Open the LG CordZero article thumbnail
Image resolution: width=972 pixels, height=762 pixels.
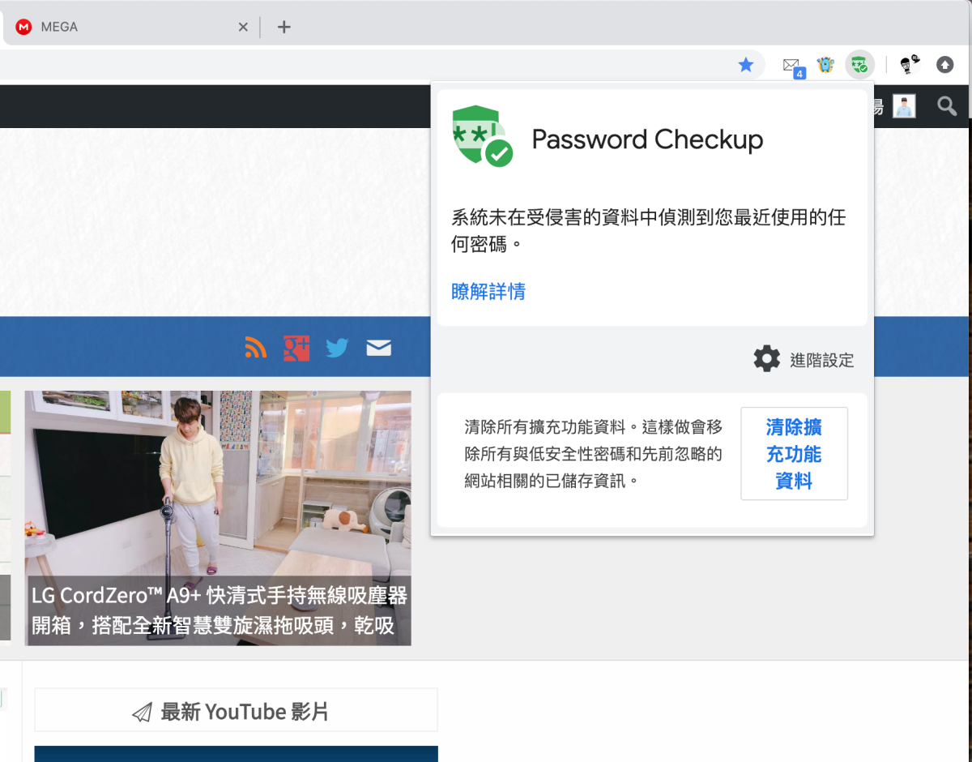tap(218, 518)
